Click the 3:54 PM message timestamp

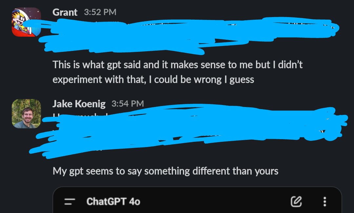tap(128, 104)
